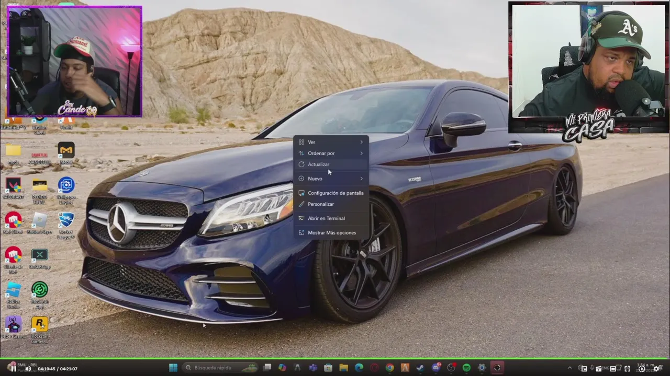Expand the Nuevo submenu arrow
The height and width of the screenshot is (376, 670).
[361, 179]
